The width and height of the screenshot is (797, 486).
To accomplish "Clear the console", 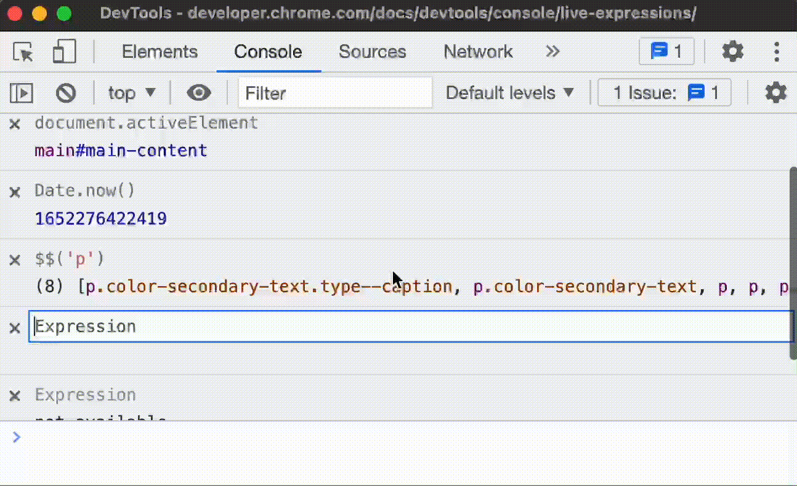I will (x=66, y=92).
